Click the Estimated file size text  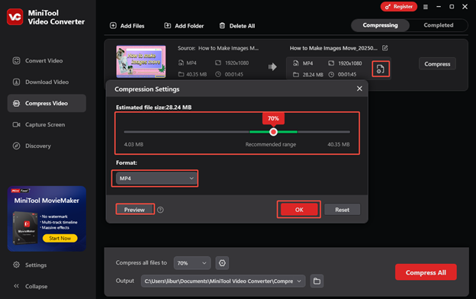pyautogui.click(x=153, y=108)
